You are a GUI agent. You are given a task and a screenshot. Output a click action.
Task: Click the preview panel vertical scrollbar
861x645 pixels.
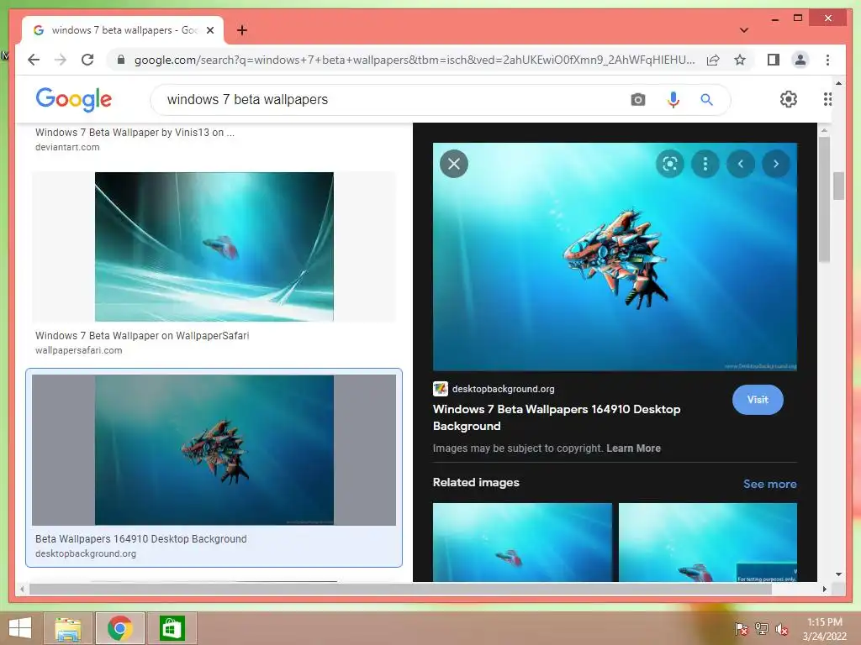click(824, 200)
